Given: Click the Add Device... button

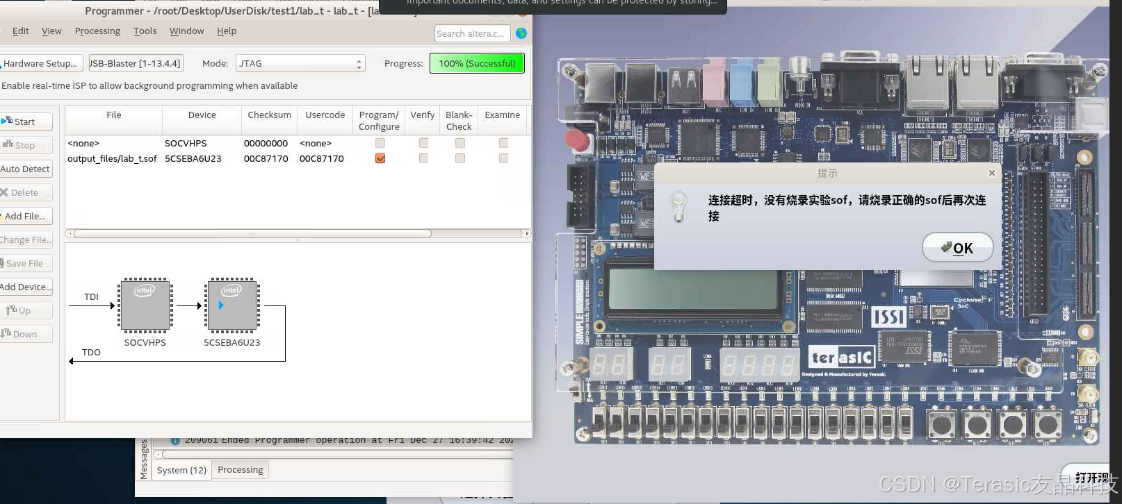Looking at the screenshot, I should coord(26,287).
